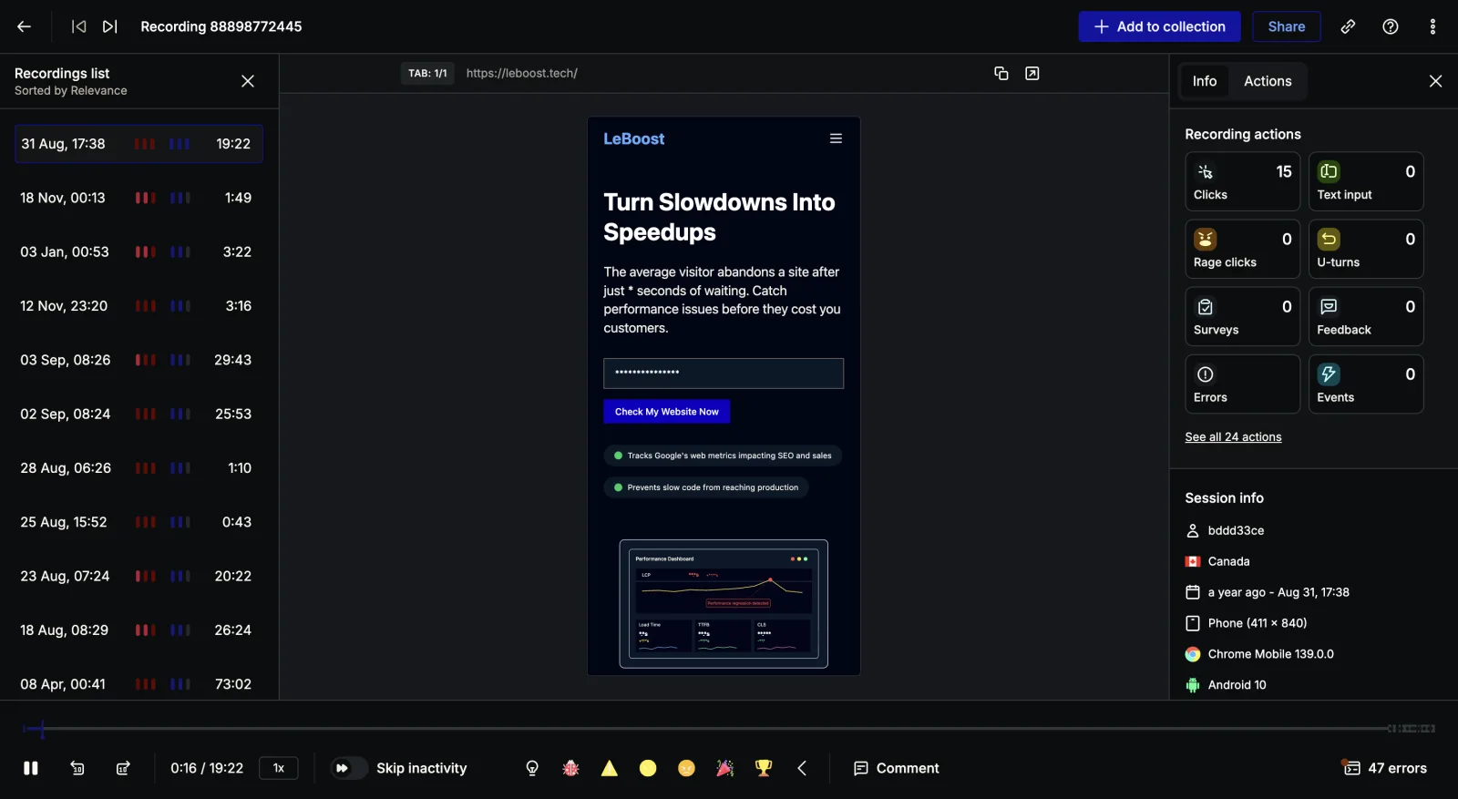Click the Phone (411 × 840) device entry
The width and height of the screenshot is (1458, 799).
click(x=1257, y=623)
